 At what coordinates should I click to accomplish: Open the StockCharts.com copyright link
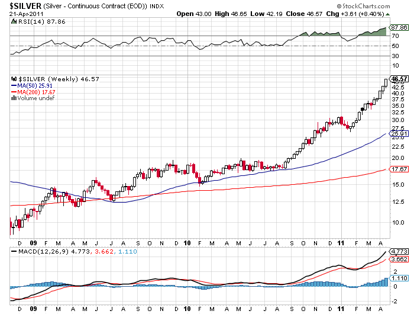(363, 6)
